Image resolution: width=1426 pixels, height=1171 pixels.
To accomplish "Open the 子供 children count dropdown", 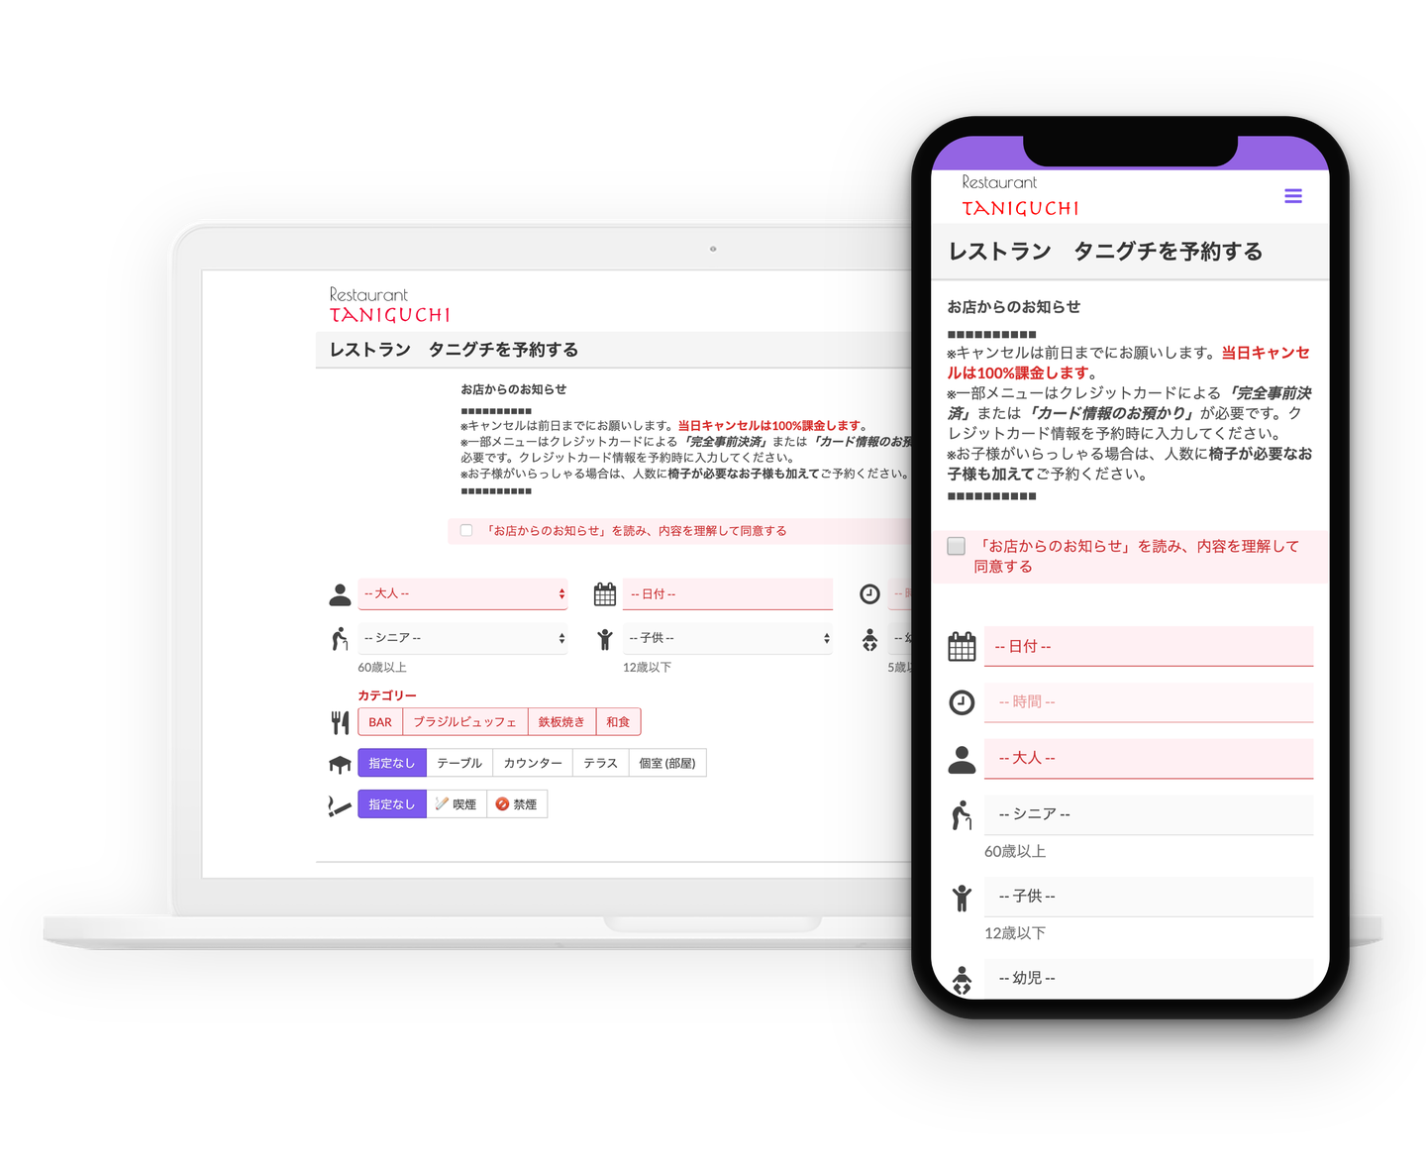I will pyautogui.click(x=728, y=638).
